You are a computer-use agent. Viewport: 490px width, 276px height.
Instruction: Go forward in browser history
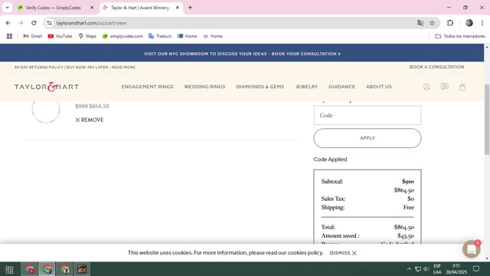(21, 23)
